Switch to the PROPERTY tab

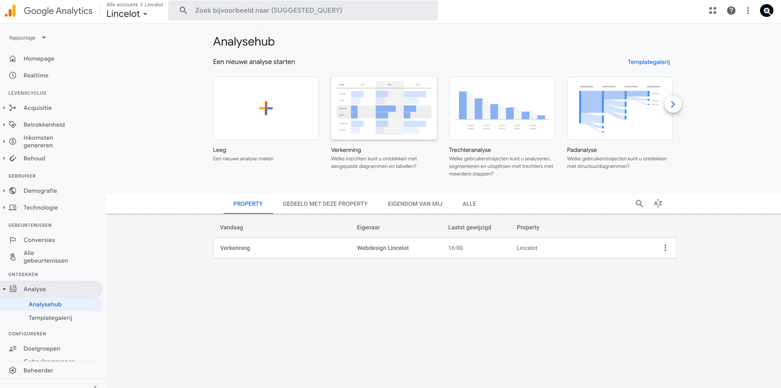coord(248,204)
